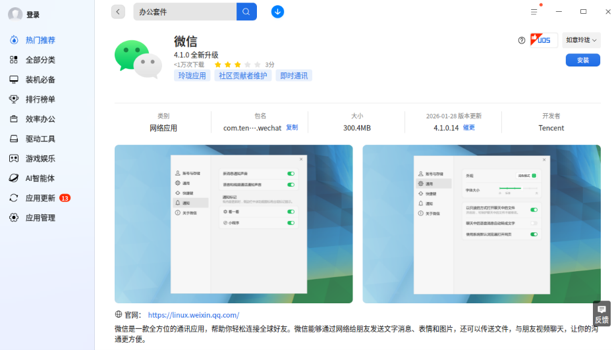
Task: Click the globe icon beside 官网
Action: pyautogui.click(x=119, y=314)
